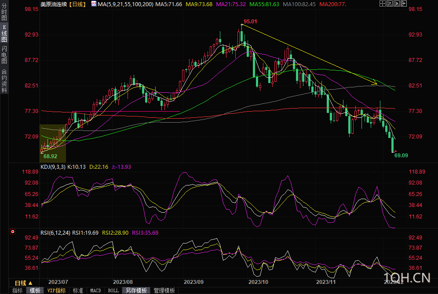438x294 pixels.
Task: Click the MA indicator chart icon
Action: click(94, 4)
